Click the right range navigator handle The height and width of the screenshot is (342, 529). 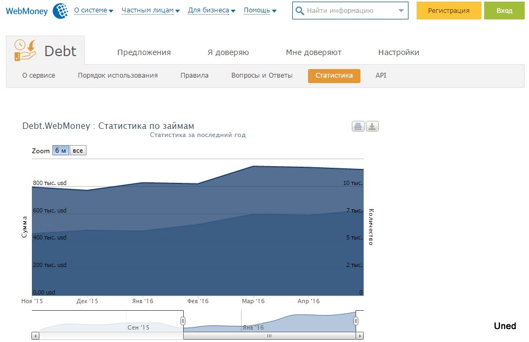pos(356,321)
